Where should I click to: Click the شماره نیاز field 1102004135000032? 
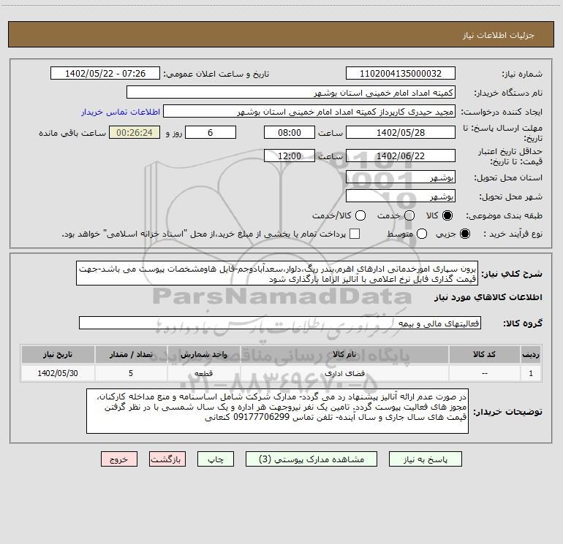tap(401, 73)
